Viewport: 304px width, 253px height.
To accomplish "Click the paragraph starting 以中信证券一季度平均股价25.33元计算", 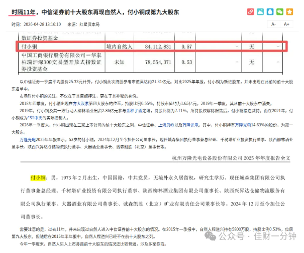I will [x=152, y=85].
